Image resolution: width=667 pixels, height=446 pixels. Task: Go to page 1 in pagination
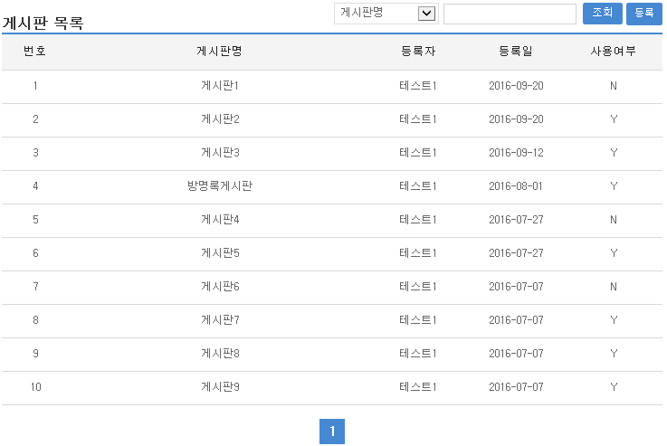click(332, 432)
